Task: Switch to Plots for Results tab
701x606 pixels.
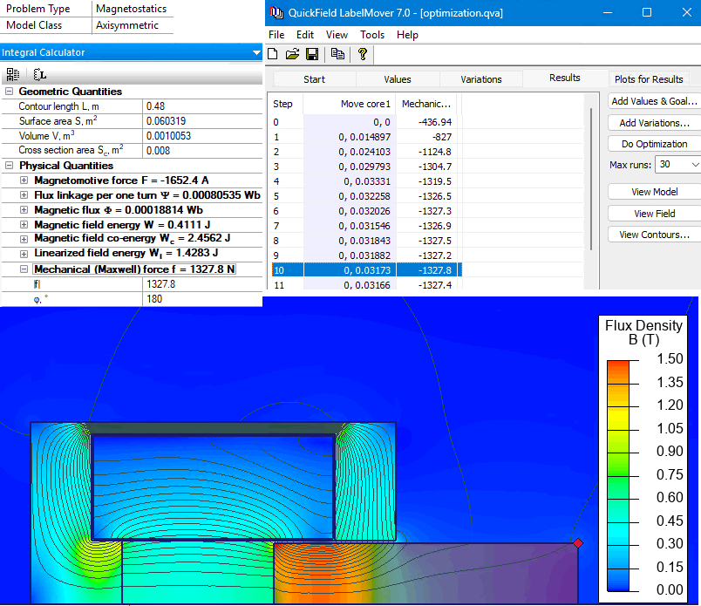Action: click(649, 79)
